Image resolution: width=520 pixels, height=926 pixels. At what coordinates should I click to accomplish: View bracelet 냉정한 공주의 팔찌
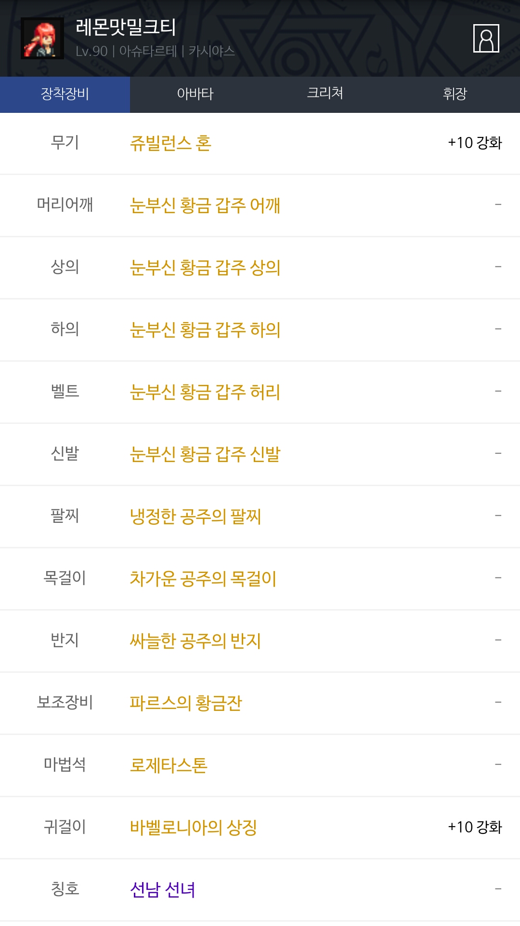195,517
